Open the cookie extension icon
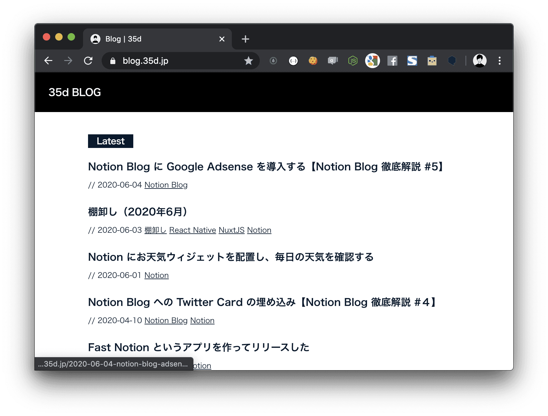The image size is (548, 416). 313,61
